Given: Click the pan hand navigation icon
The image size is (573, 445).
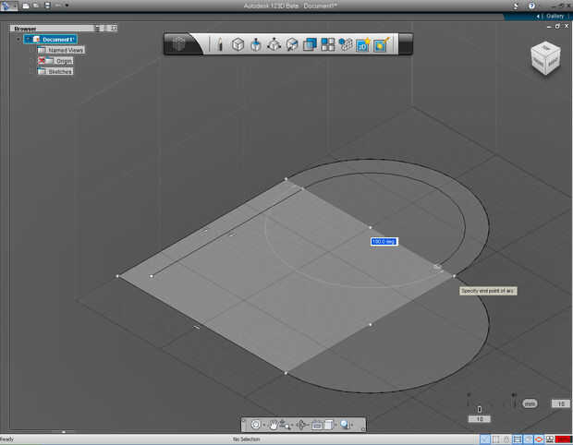Looking at the screenshot, I should coord(274,425).
